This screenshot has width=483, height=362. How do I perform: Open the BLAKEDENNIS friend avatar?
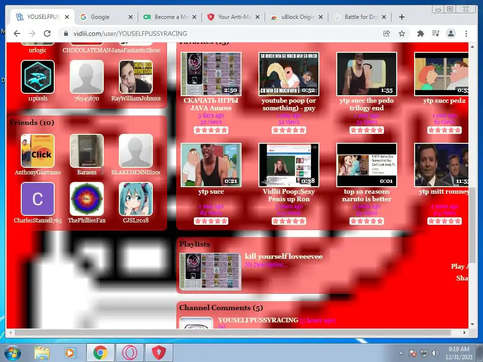click(x=136, y=150)
